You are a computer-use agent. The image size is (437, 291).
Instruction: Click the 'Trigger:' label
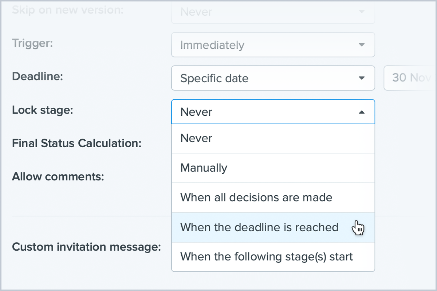[33, 43]
